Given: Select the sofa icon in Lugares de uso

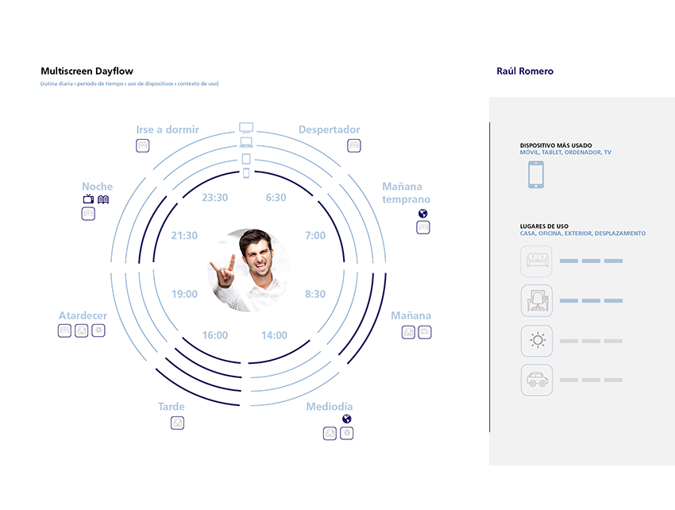Looking at the screenshot, I should (537, 261).
